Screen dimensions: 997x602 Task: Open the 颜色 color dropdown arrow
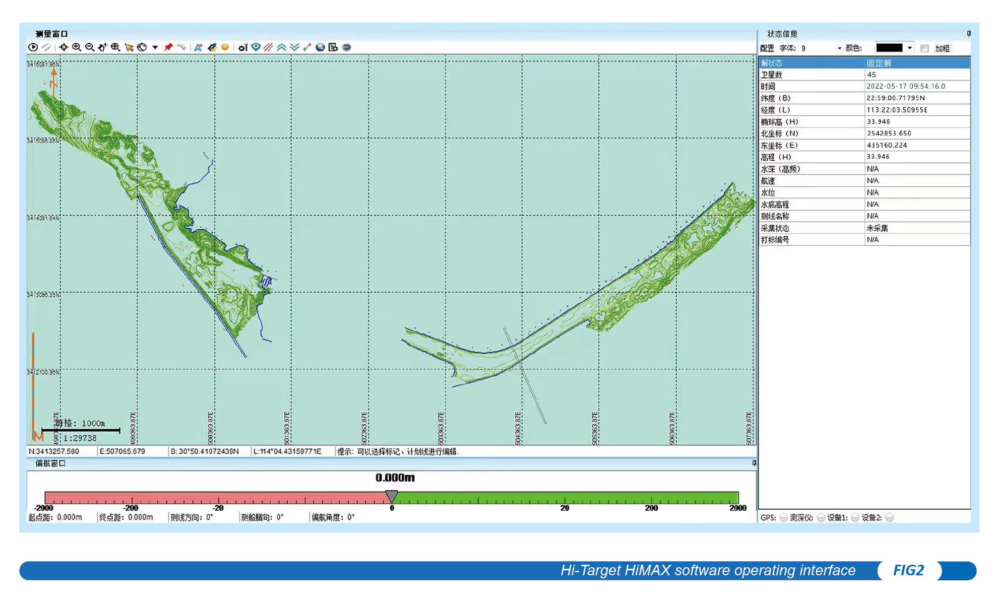[x=909, y=48]
